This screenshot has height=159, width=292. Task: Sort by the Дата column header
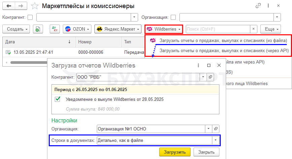(x=39, y=42)
